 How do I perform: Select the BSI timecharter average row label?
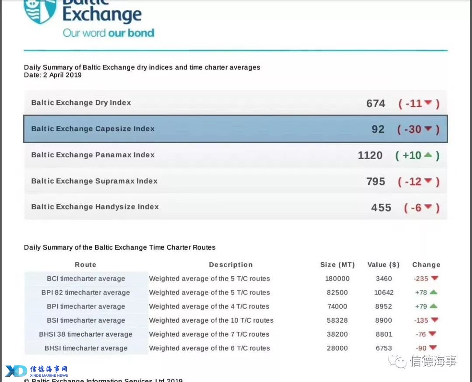click(86, 320)
